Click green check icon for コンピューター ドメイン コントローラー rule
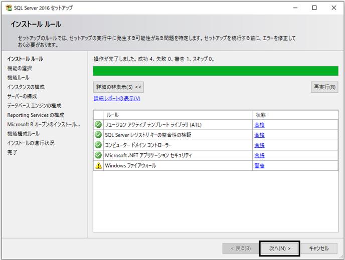345x260 pixels. (x=98, y=145)
